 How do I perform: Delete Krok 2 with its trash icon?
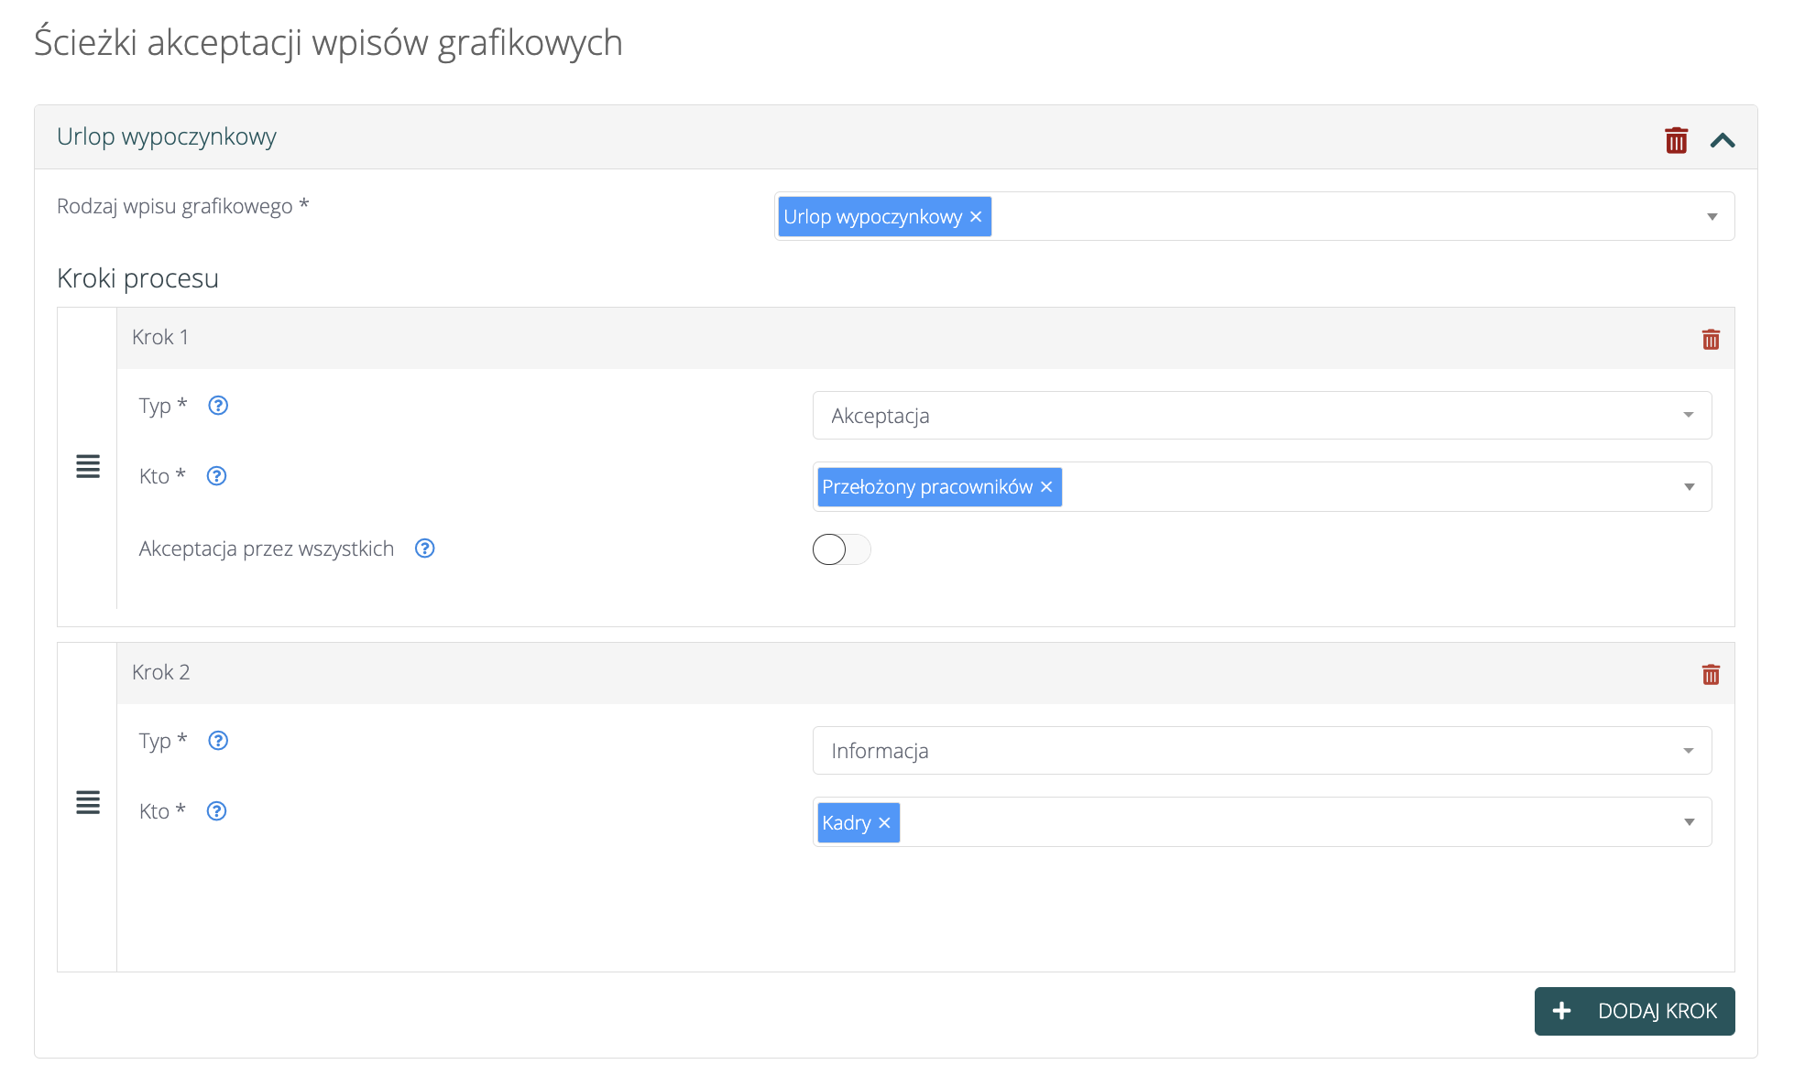point(1711,675)
